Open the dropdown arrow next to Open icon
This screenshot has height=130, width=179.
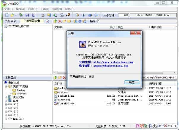coord(16,15)
